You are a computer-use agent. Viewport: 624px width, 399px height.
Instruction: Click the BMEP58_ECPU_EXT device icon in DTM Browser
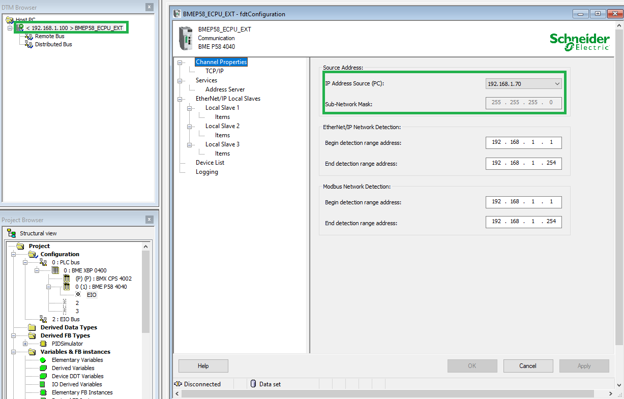pos(20,27)
